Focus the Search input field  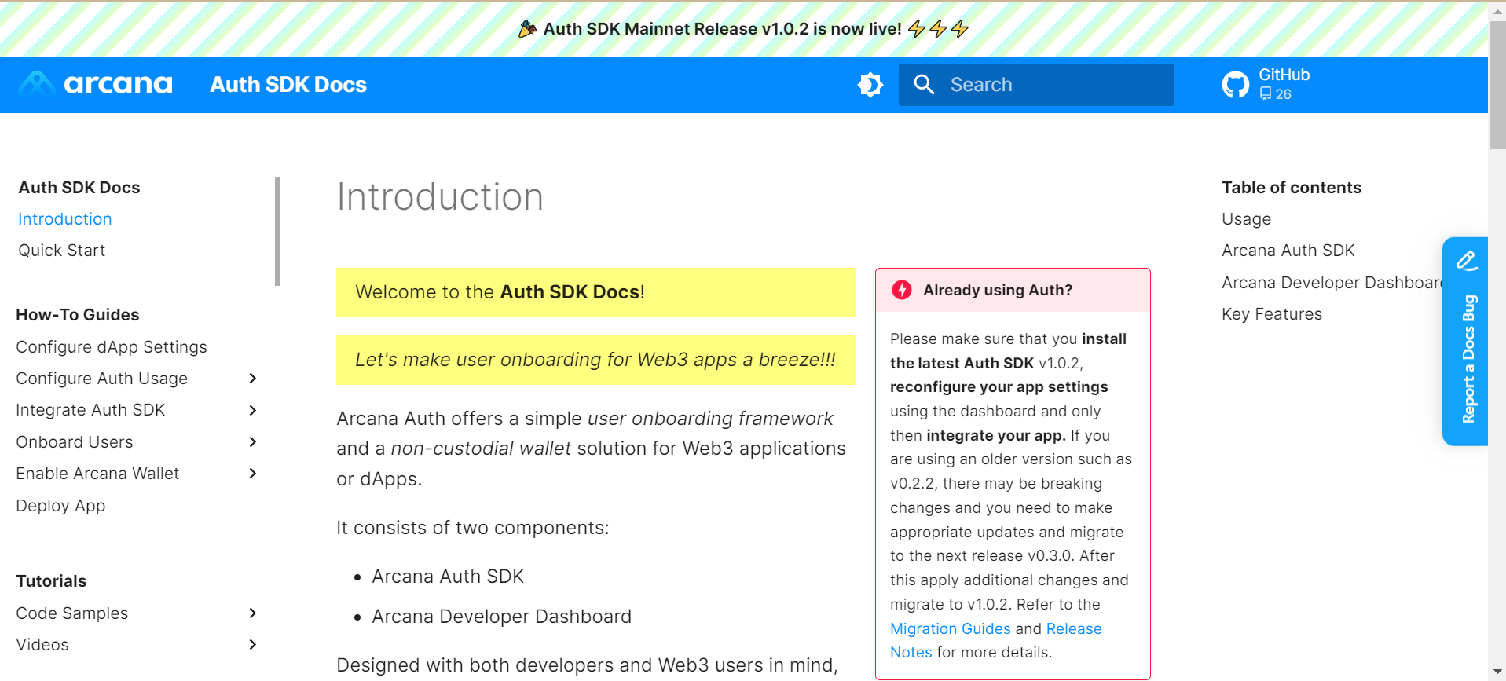coord(1036,85)
